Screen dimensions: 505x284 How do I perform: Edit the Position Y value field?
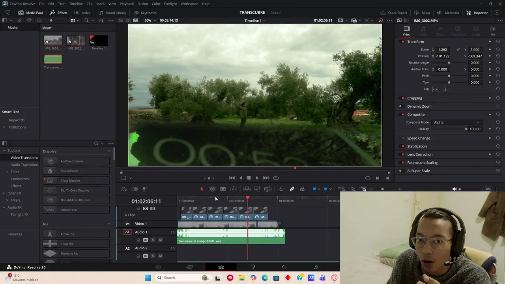475,56
